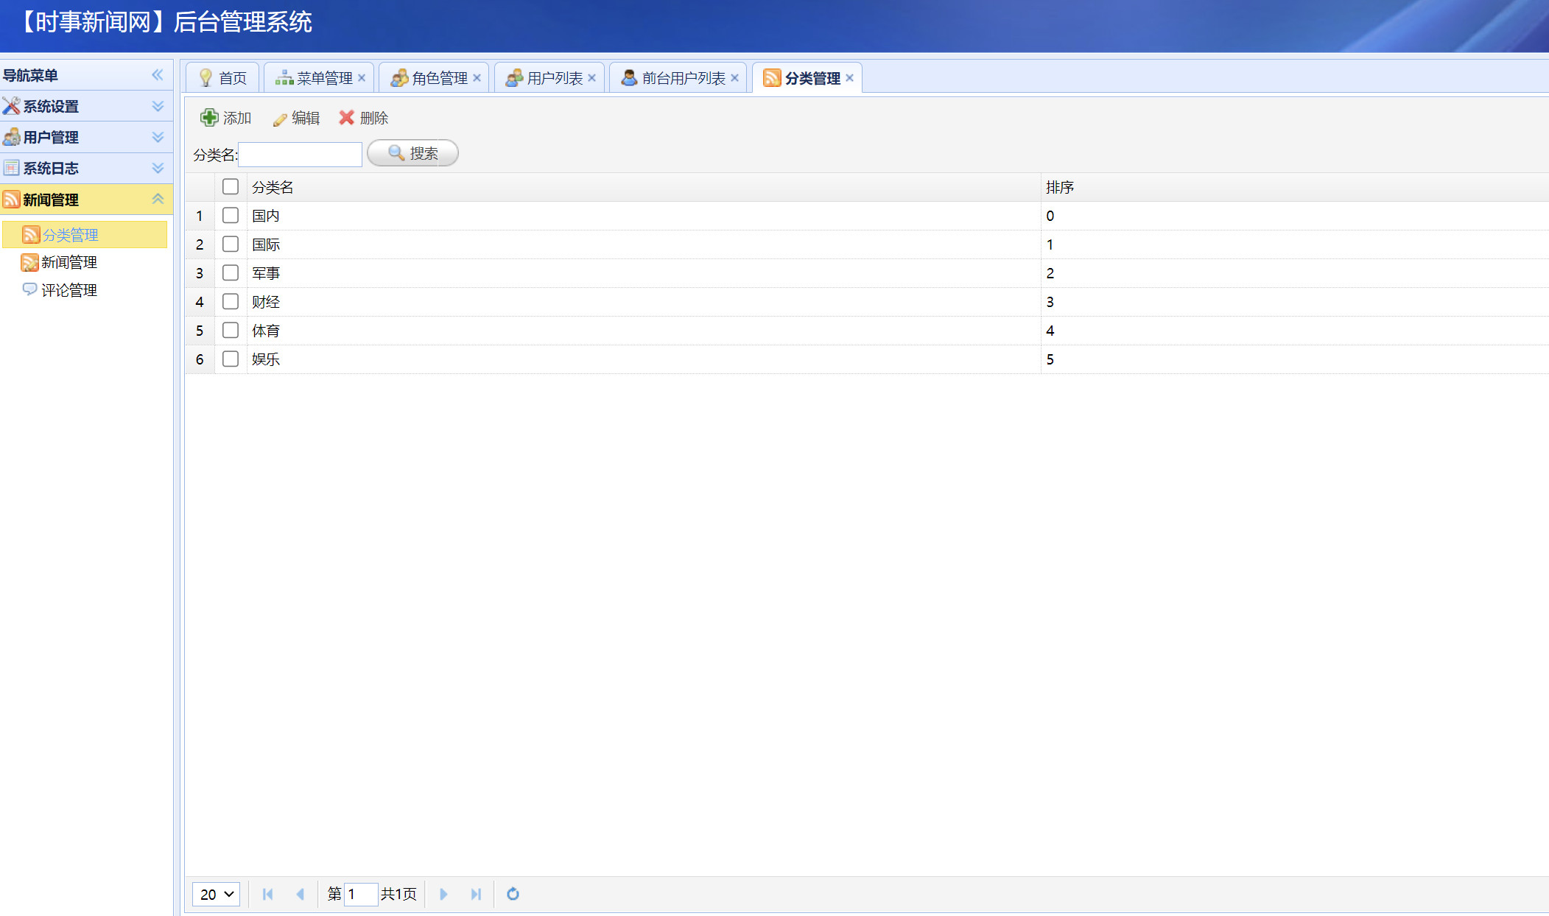
Task: Click the pencil 编辑 icon
Action: pyautogui.click(x=280, y=119)
